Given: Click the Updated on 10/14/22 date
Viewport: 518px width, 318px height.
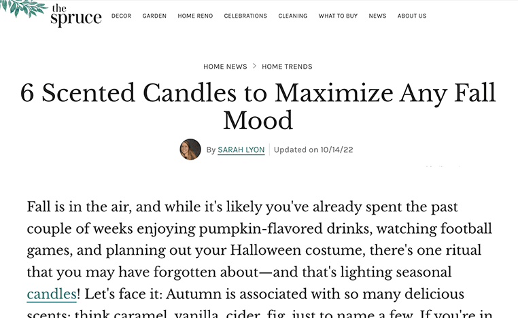Looking at the screenshot, I should 313,150.
